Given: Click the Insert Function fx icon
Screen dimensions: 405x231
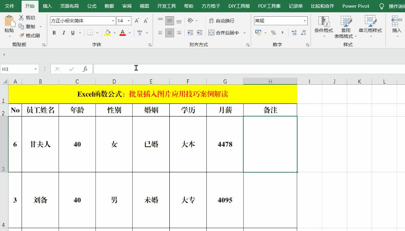Looking at the screenshot, I should [85, 69].
